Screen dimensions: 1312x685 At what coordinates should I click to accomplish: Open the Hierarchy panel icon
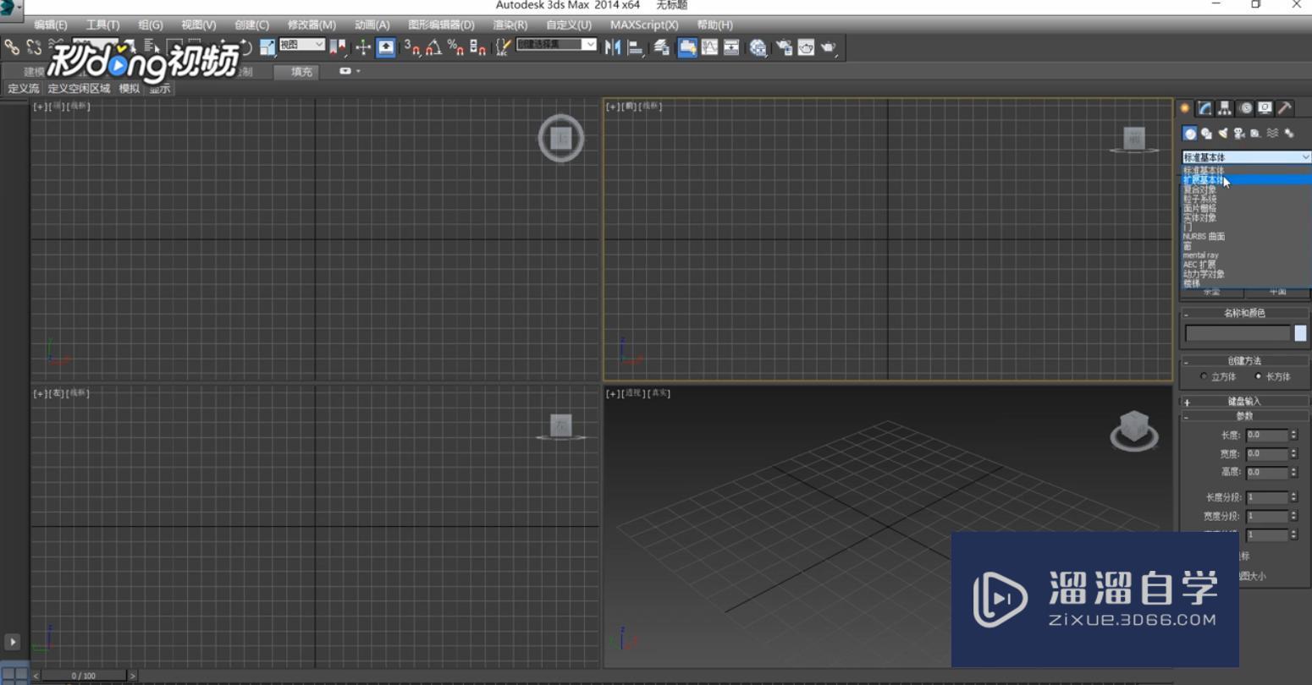coord(1223,108)
